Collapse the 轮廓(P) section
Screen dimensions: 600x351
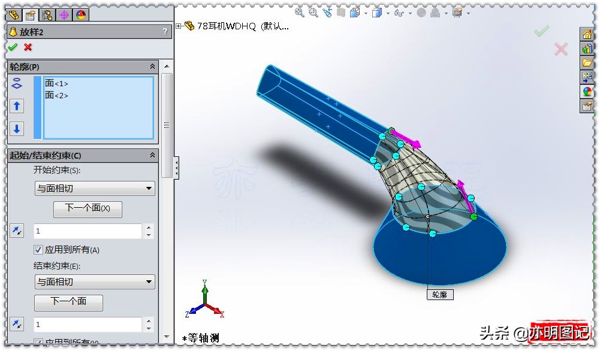[152, 66]
